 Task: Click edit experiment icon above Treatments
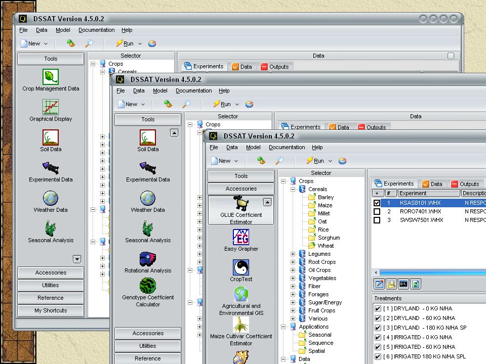379,284
